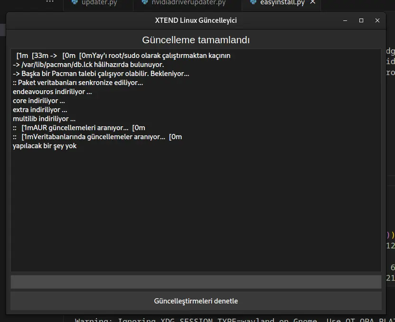Viewport: 395px width, 322px height.
Task: Click the 'core indiriliyor ...' line
Action: click(x=39, y=101)
